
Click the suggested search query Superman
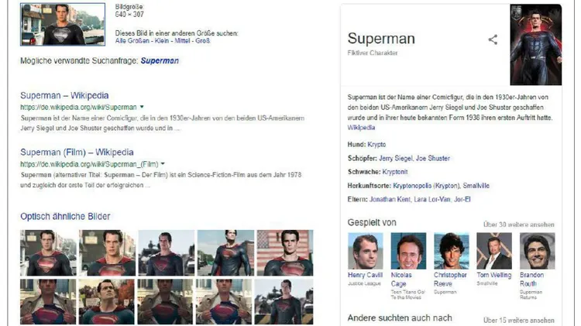click(x=160, y=60)
